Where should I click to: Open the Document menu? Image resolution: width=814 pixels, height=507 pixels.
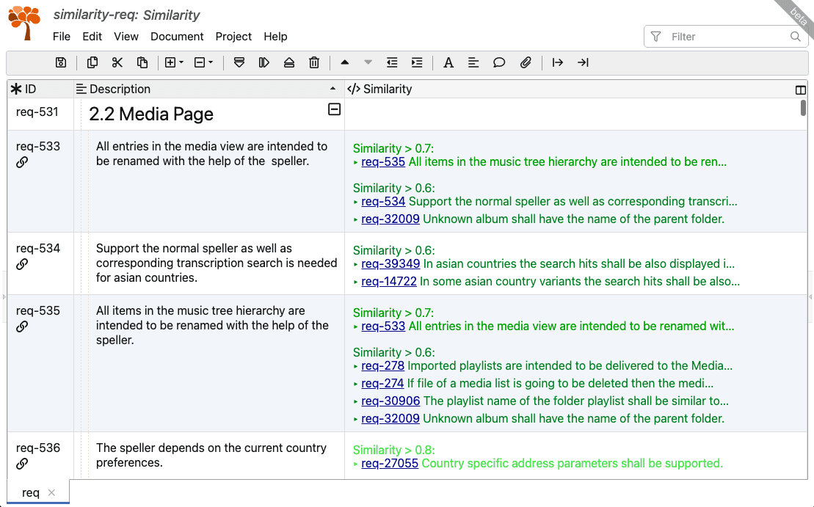pos(177,37)
